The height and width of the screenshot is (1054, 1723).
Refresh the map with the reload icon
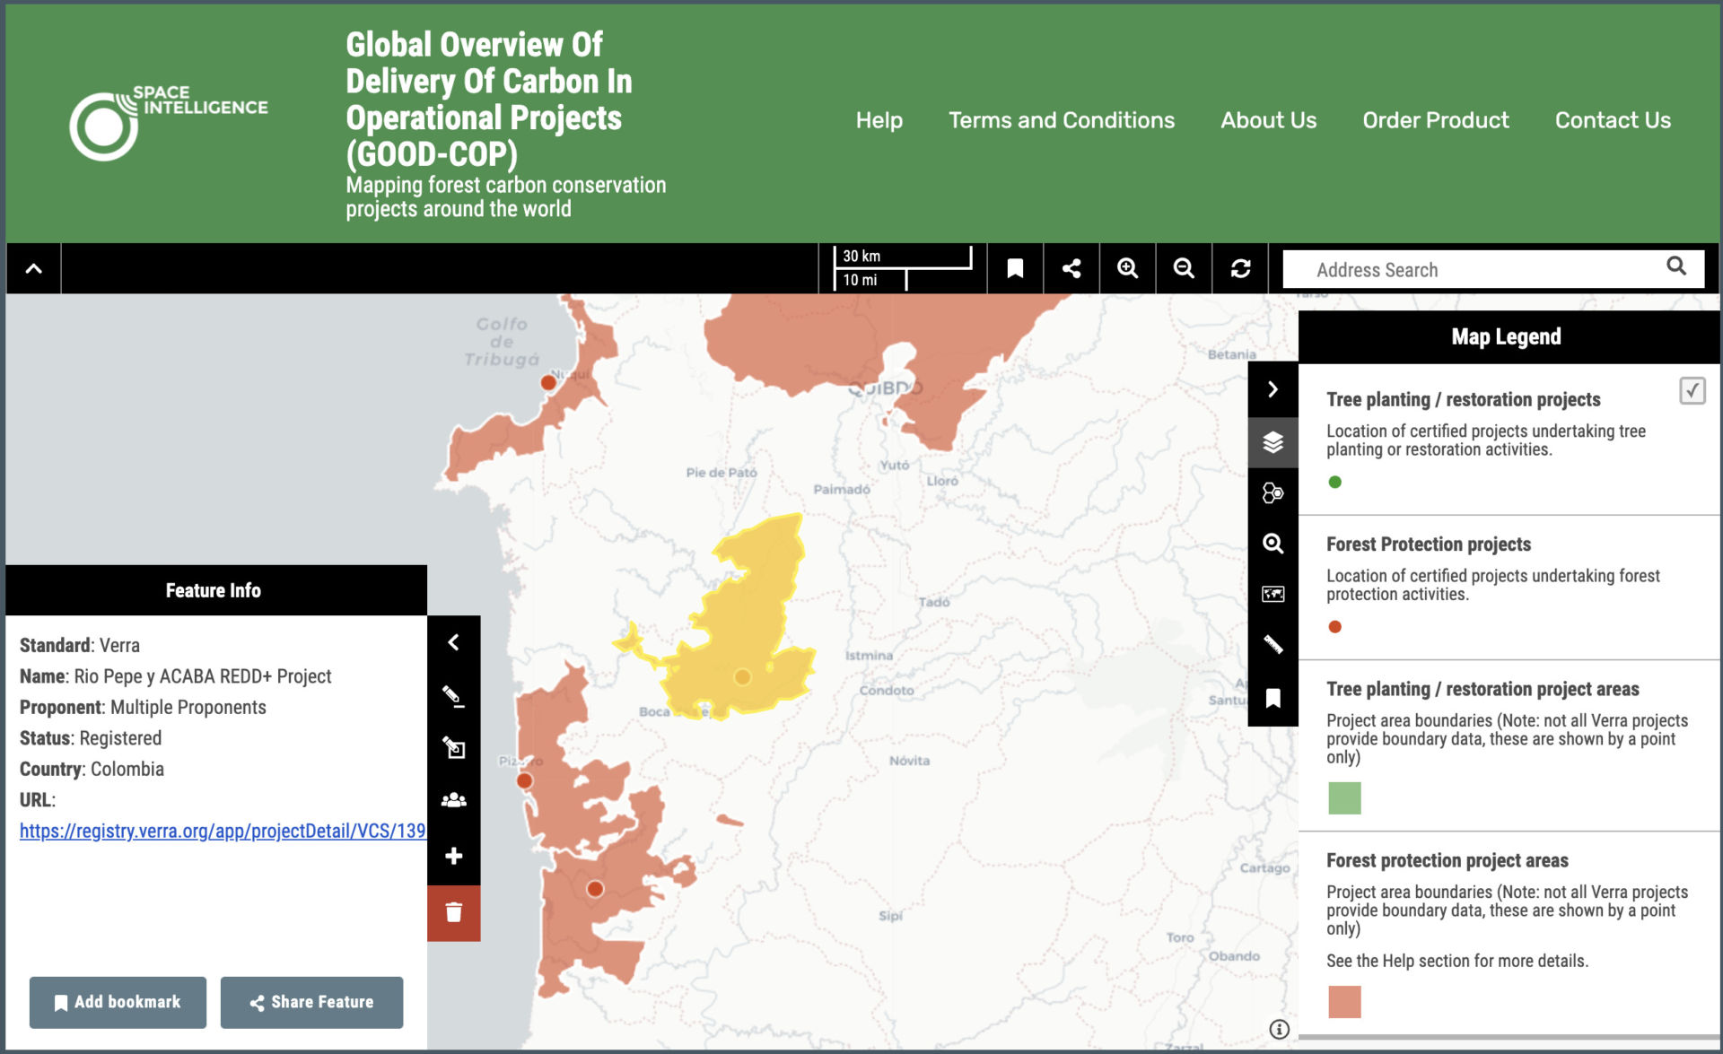(1241, 268)
